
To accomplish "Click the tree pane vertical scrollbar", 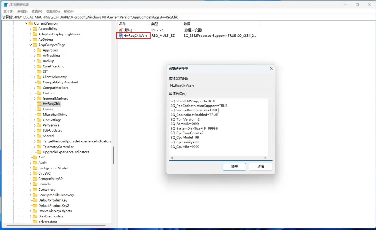I will coord(113,155).
